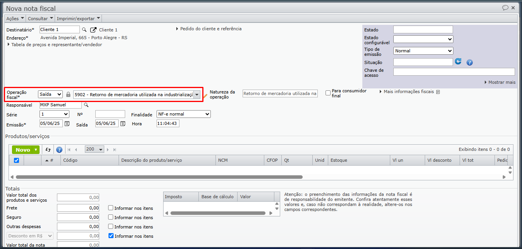Open the Tipo de emissão dropdown
Viewport: 522px width, 249px height.
(423, 51)
